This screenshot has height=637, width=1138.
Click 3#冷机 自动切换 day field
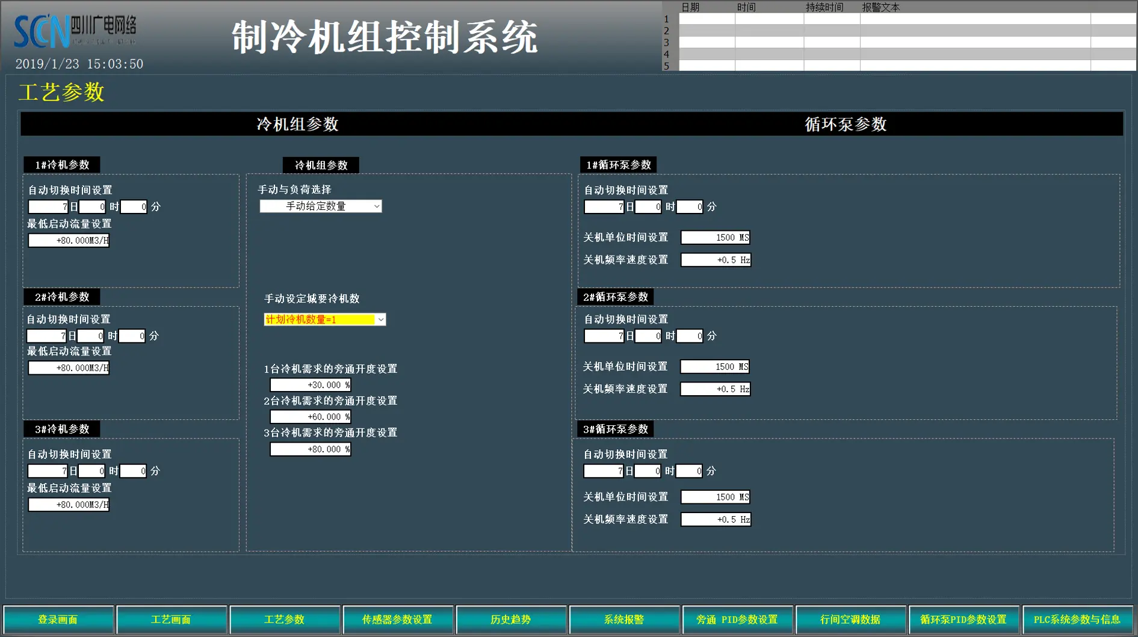tap(48, 471)
